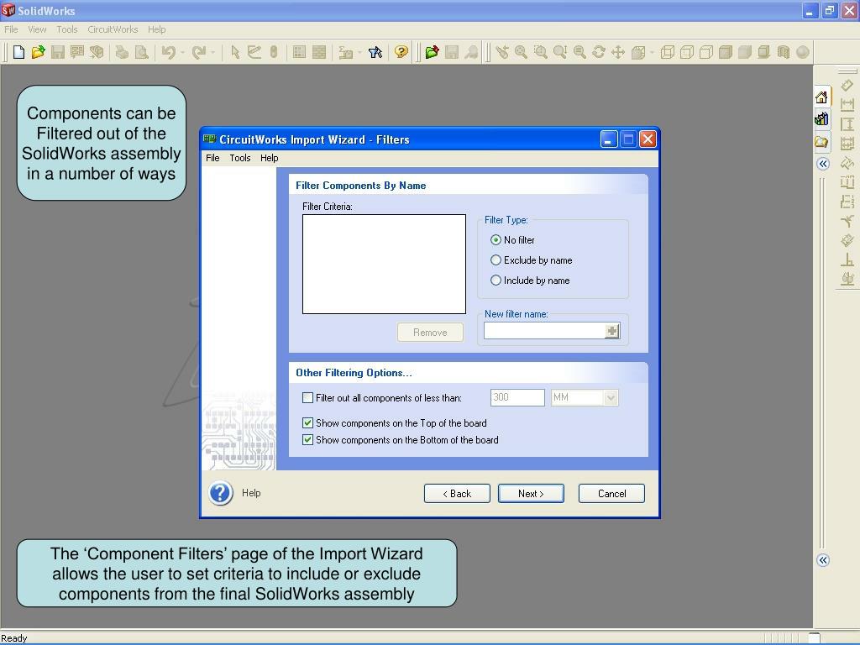
Task: Click the blue round Help question icon in wizard
Action: [221, 493]
